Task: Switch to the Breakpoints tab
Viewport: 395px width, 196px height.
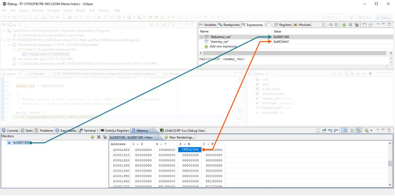Action: [229, 25]
